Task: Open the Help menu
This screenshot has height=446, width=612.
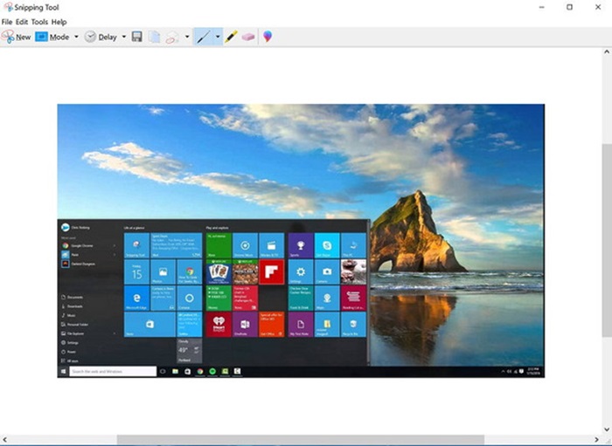Action: [59, 21]
